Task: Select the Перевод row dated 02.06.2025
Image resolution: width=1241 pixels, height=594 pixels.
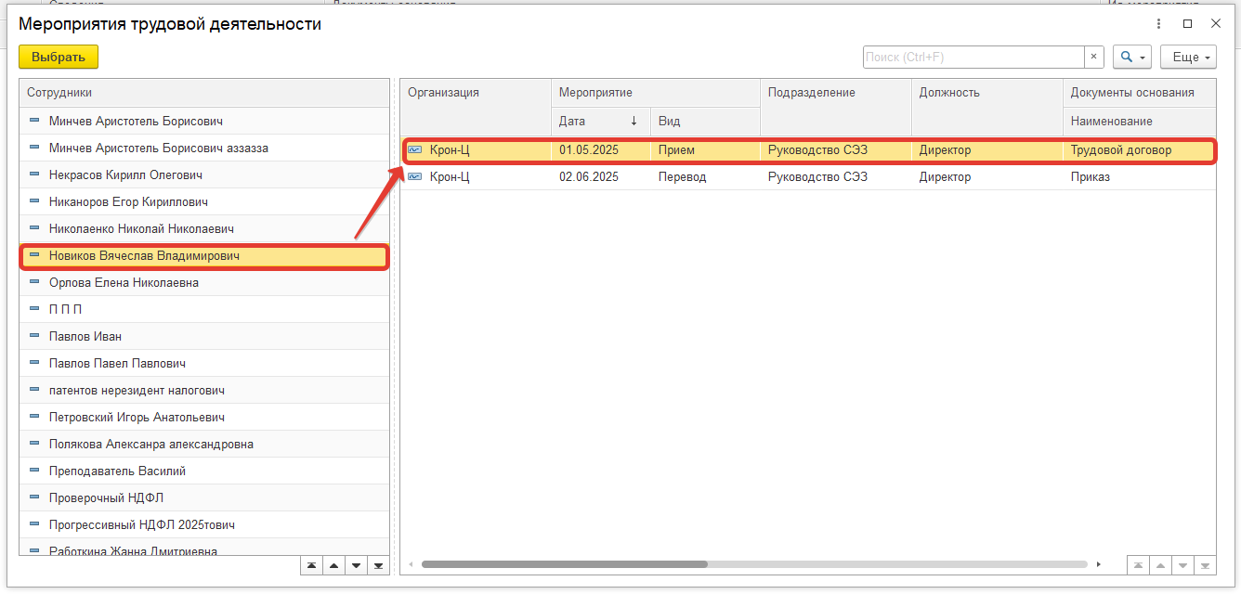Action: point(682,176)
